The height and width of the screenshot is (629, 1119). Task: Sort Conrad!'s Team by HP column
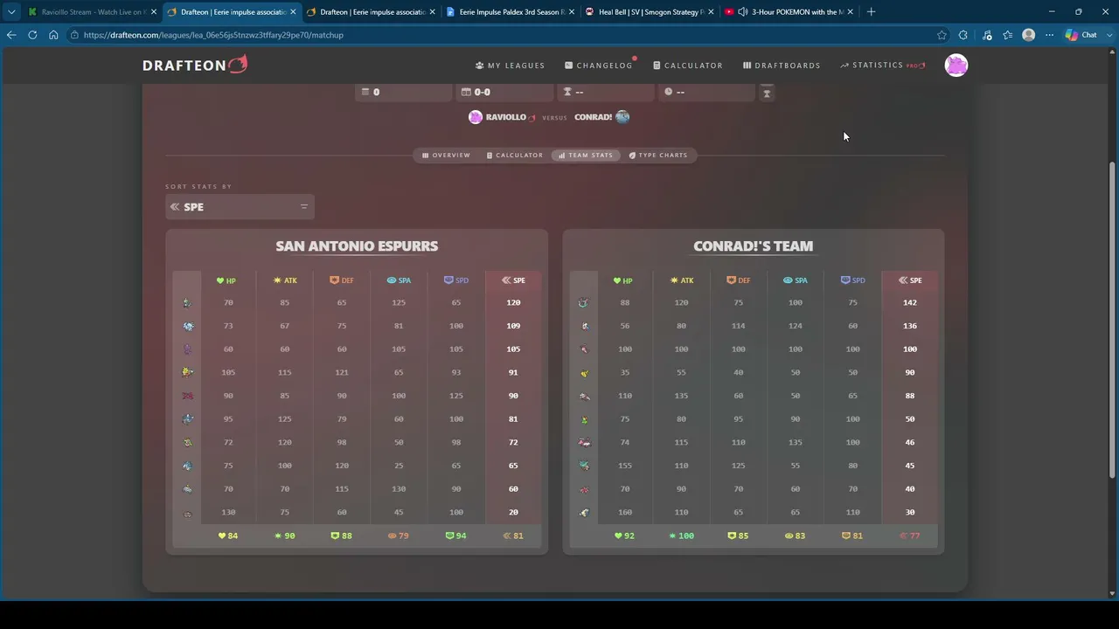(623, 280)
